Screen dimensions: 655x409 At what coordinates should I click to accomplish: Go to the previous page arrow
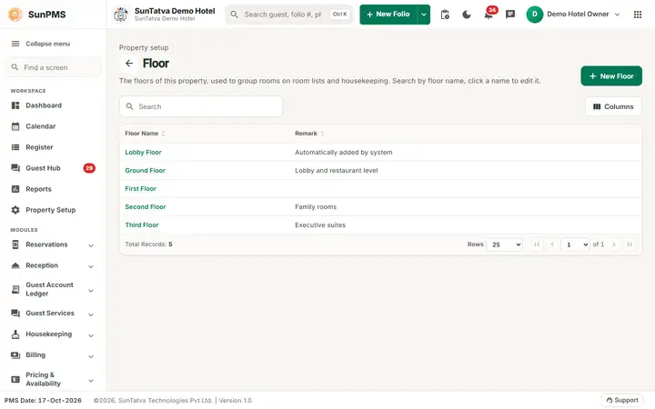point(552,244)
